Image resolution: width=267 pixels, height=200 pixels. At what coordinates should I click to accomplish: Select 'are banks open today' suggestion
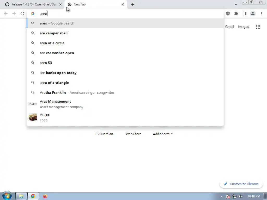pyautogui.click(x=125, y=73)
